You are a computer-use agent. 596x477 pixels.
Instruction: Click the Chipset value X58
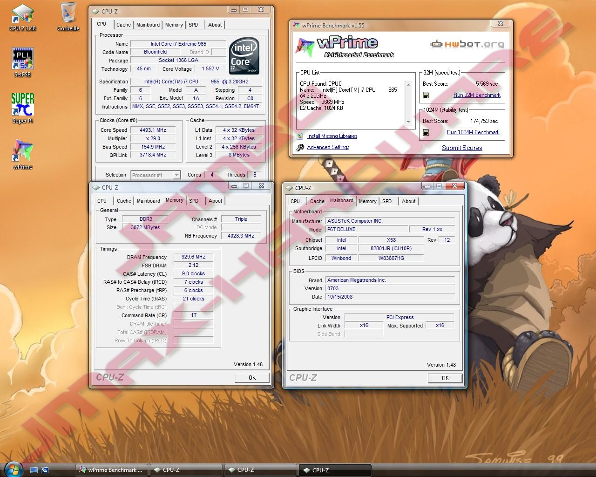391,240
